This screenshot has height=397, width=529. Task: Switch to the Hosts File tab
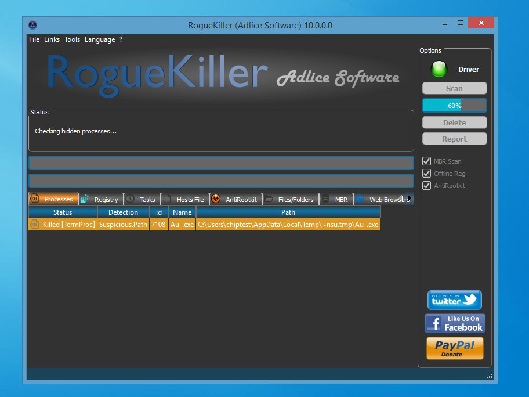[184, 199]
